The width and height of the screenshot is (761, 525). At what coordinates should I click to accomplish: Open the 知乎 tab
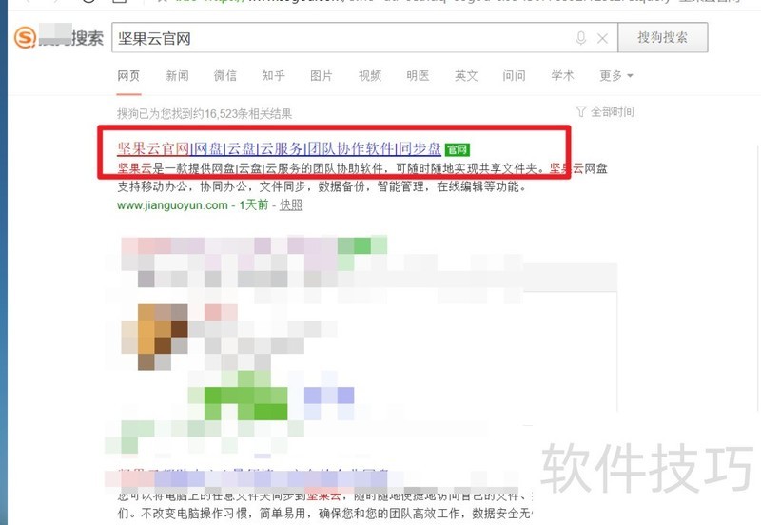(x=273, y=76)
